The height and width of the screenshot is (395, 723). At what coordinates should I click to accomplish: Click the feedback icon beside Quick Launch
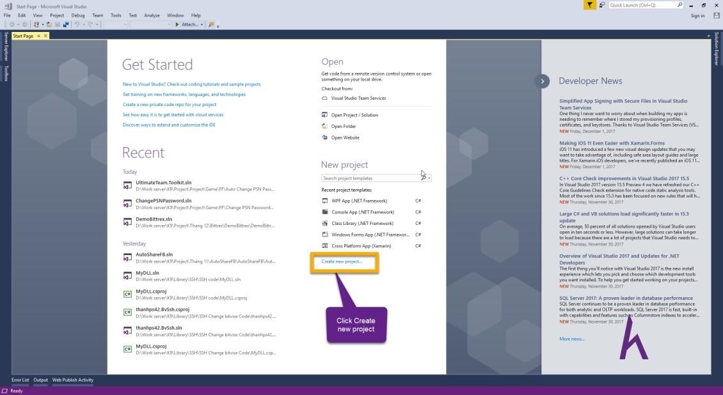coord(602,5)
